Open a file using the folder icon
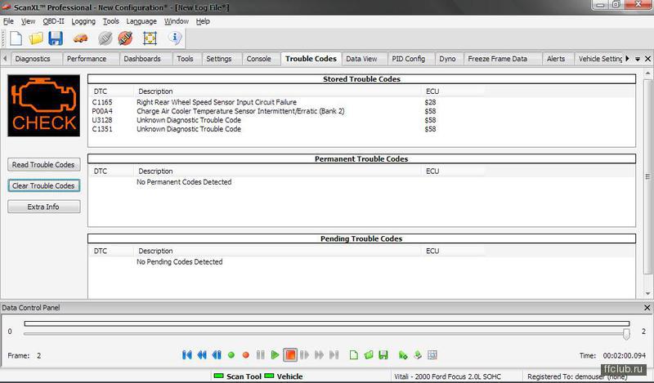654x383 pixels. [36, 38]
